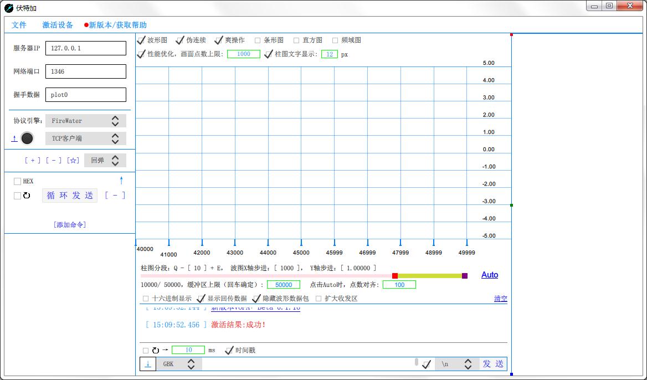
Task: Toggle the 时间戳 checkbox
Action: coord(229,350)
